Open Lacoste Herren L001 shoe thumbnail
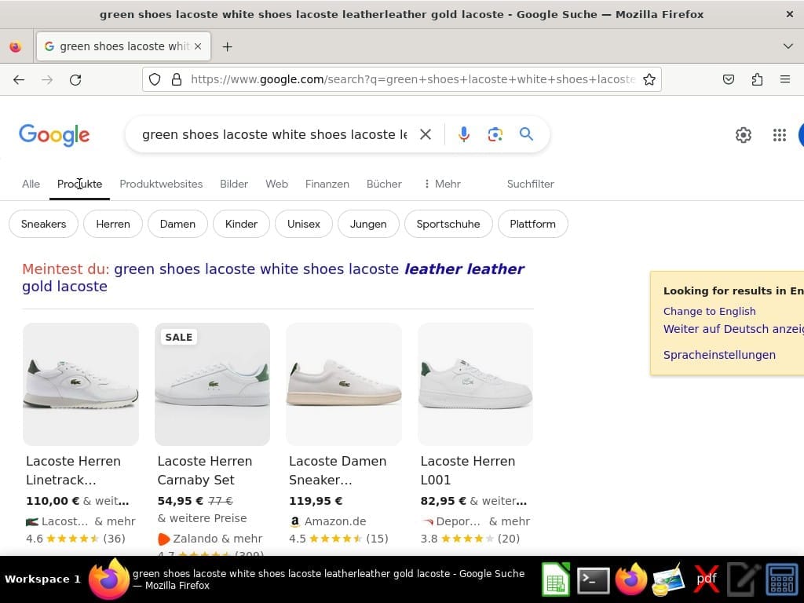 (475, 384)
